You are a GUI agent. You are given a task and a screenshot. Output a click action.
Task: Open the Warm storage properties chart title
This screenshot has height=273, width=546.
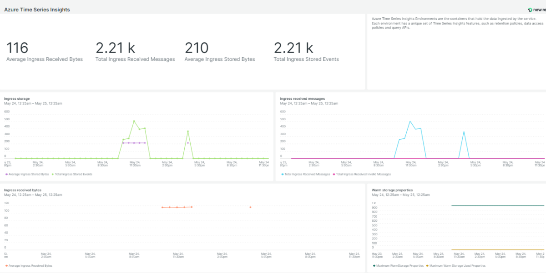click(392, 190)
